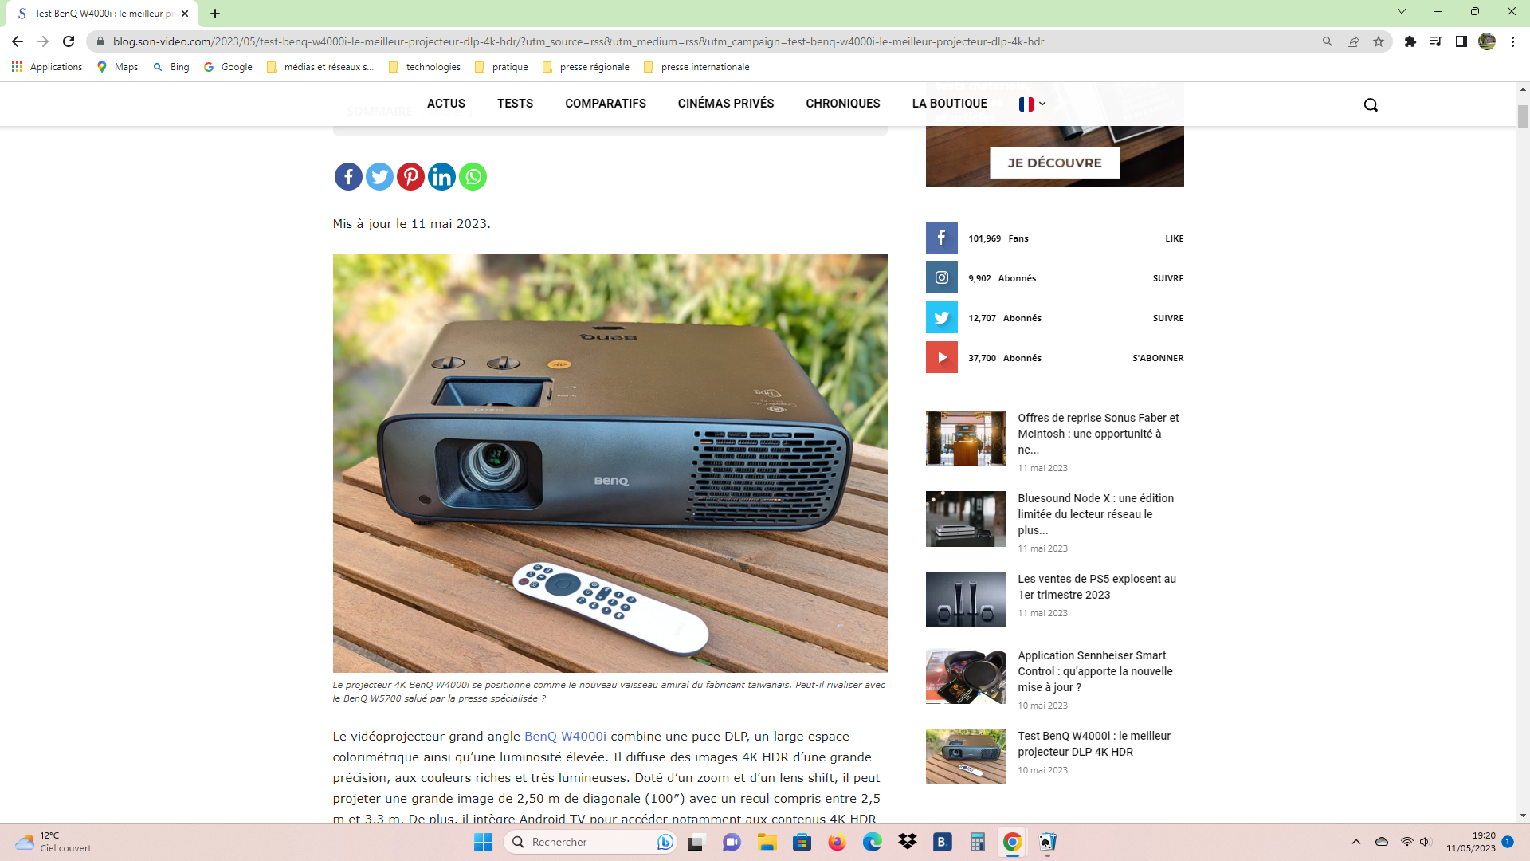Share article via WhatsApp icon
This screenshot has width=1530, height=861.
point(473,176)
